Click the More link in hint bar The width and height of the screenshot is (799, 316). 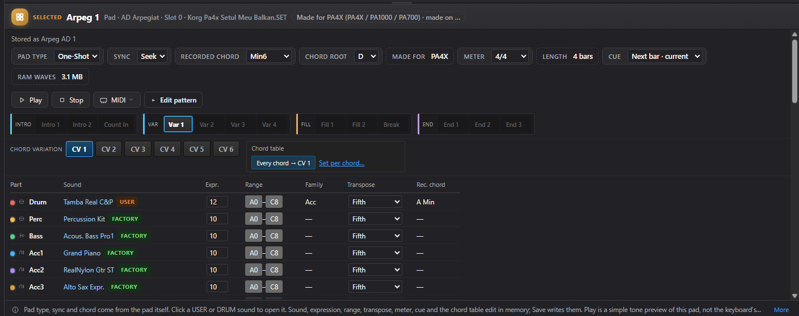(781, 310)
